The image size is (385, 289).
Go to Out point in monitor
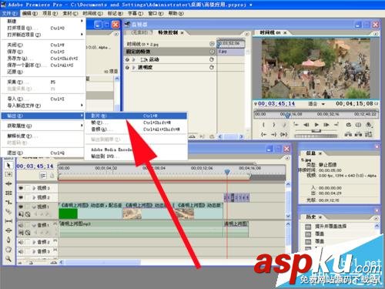coord(274,134)
